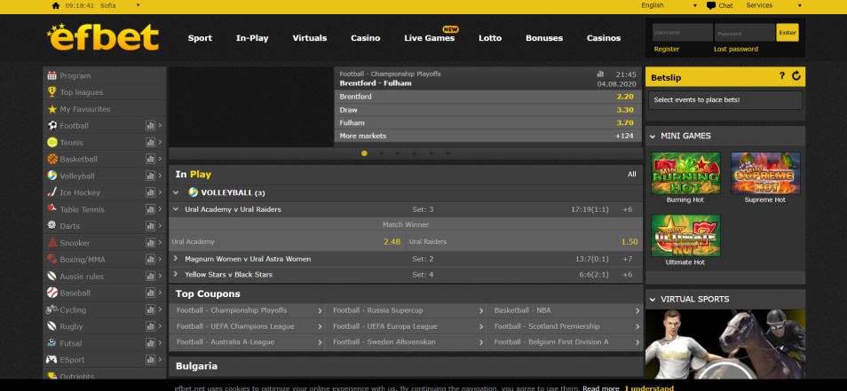Open the statistics icon beside Snooker
Image resolution: width=847 pixels, height=391 pixels.
pyautogui.click(x=150, y=243)
